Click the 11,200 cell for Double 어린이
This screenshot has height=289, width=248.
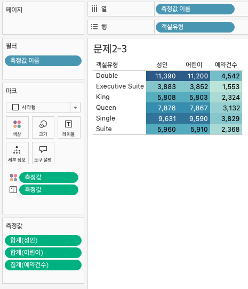(x=194, y=76)
